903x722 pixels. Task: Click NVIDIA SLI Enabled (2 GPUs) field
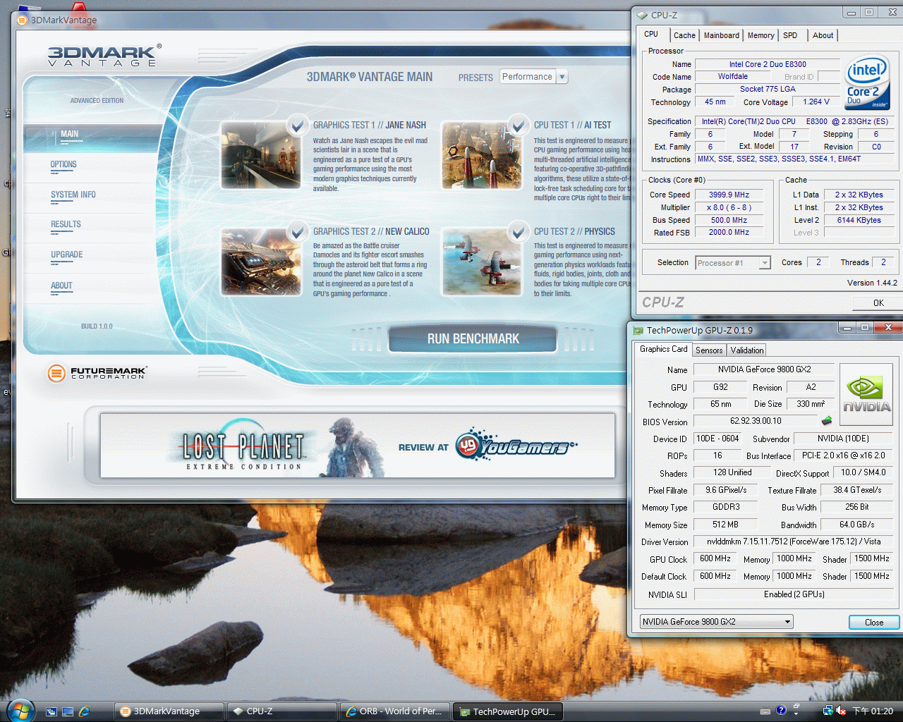click(794, 594)
